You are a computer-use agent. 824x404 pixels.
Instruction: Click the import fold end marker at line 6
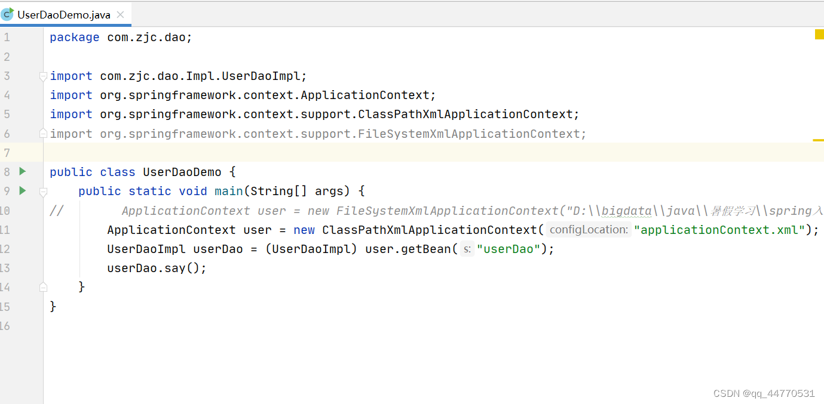pyautogui.click(x=43, y=134)
